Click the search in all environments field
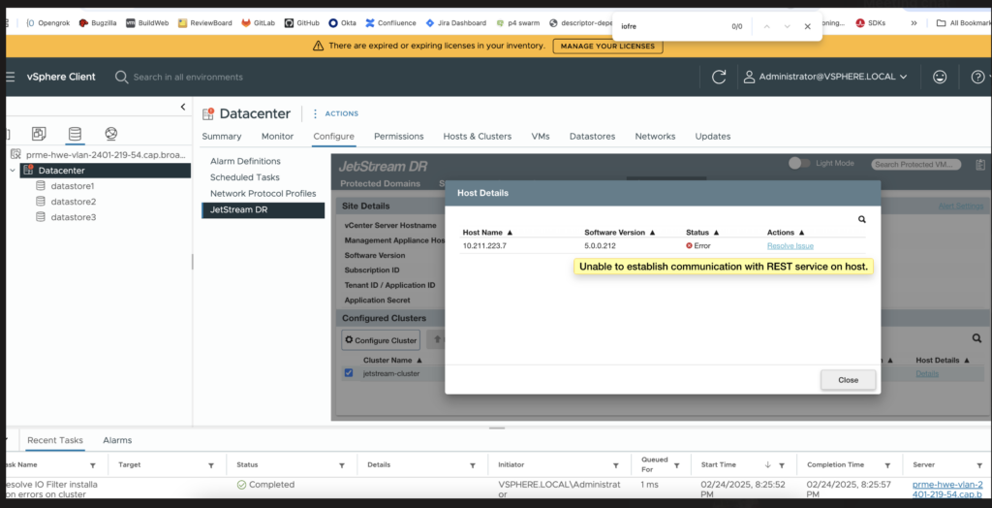 point(188,77)
